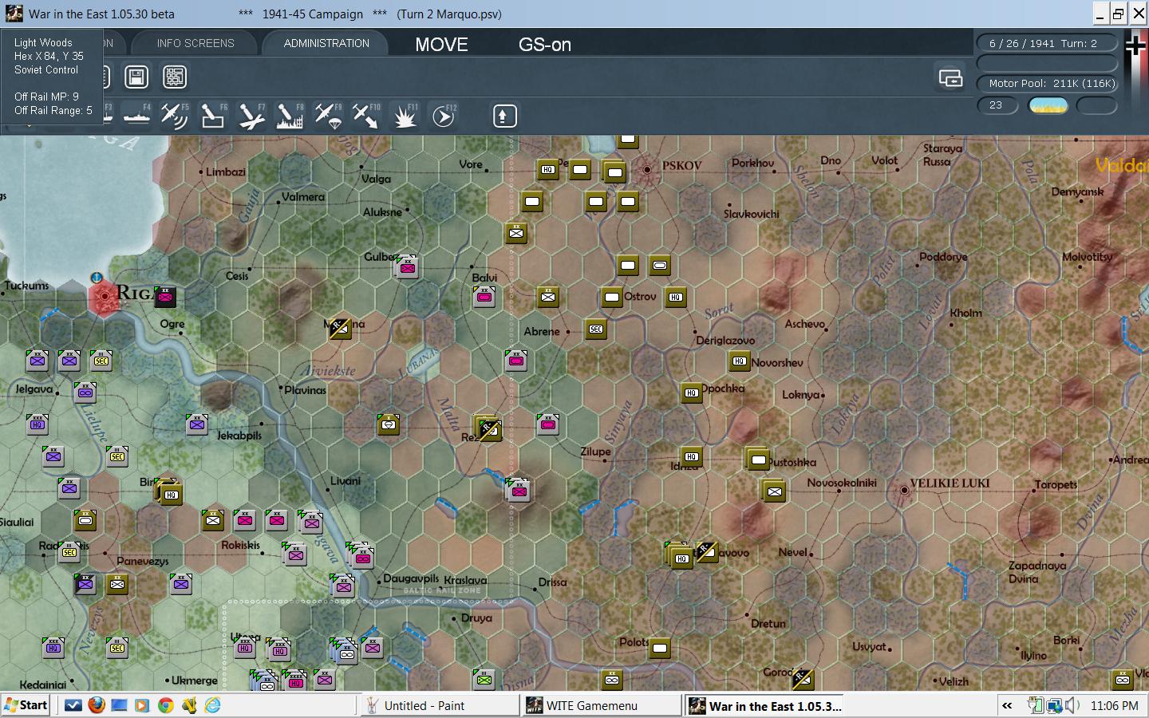Save the game with floppy disk icon
Viewport: 1149px width, 718px height.
pos(136,77)
